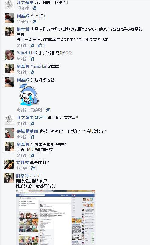Click the thumbs-up like count icon

[40, 45]
